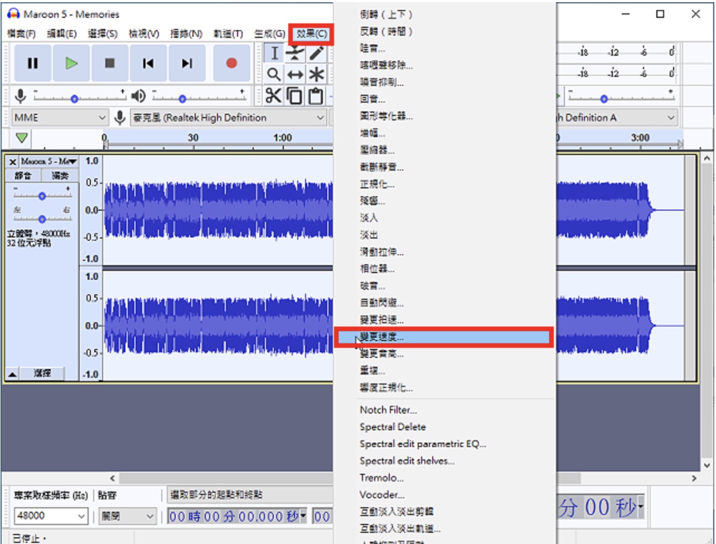Click the microphone icon next to the MME host
This screenshot has height=544, width=716.
coord(119,118)
